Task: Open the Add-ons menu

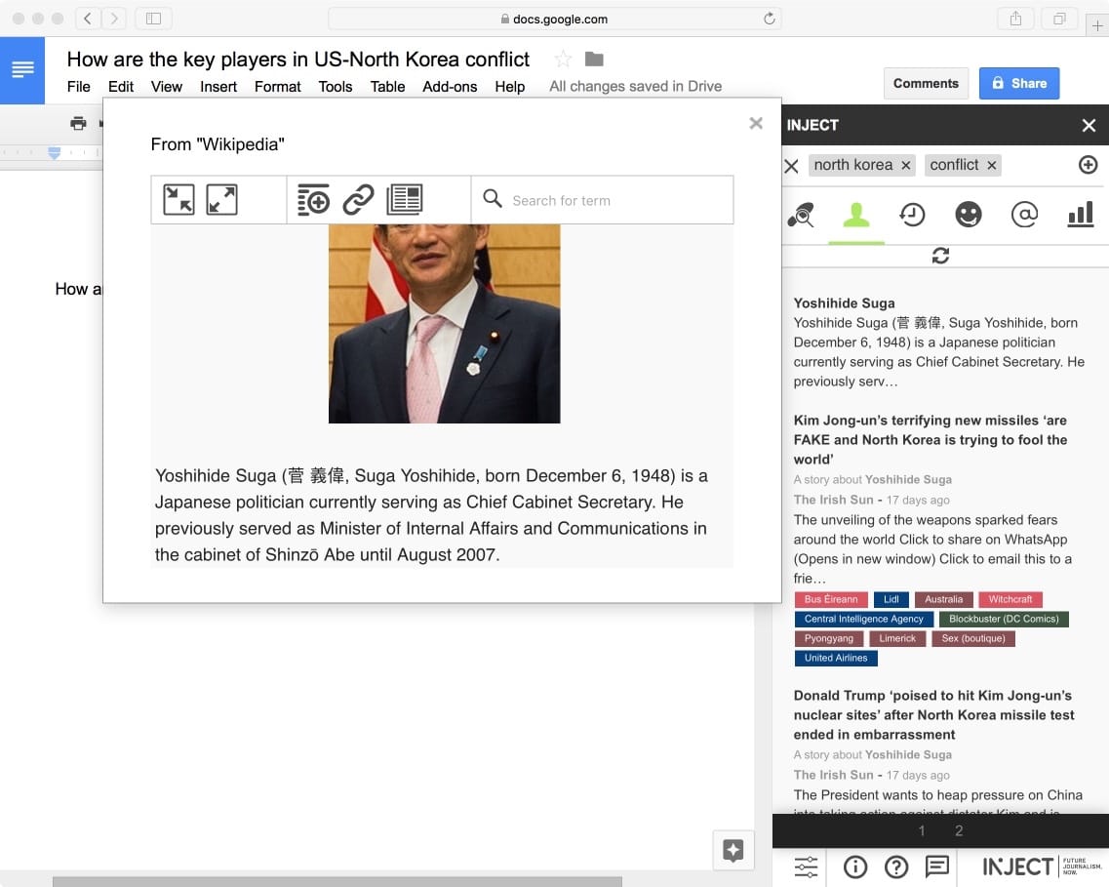Action: 450,87
